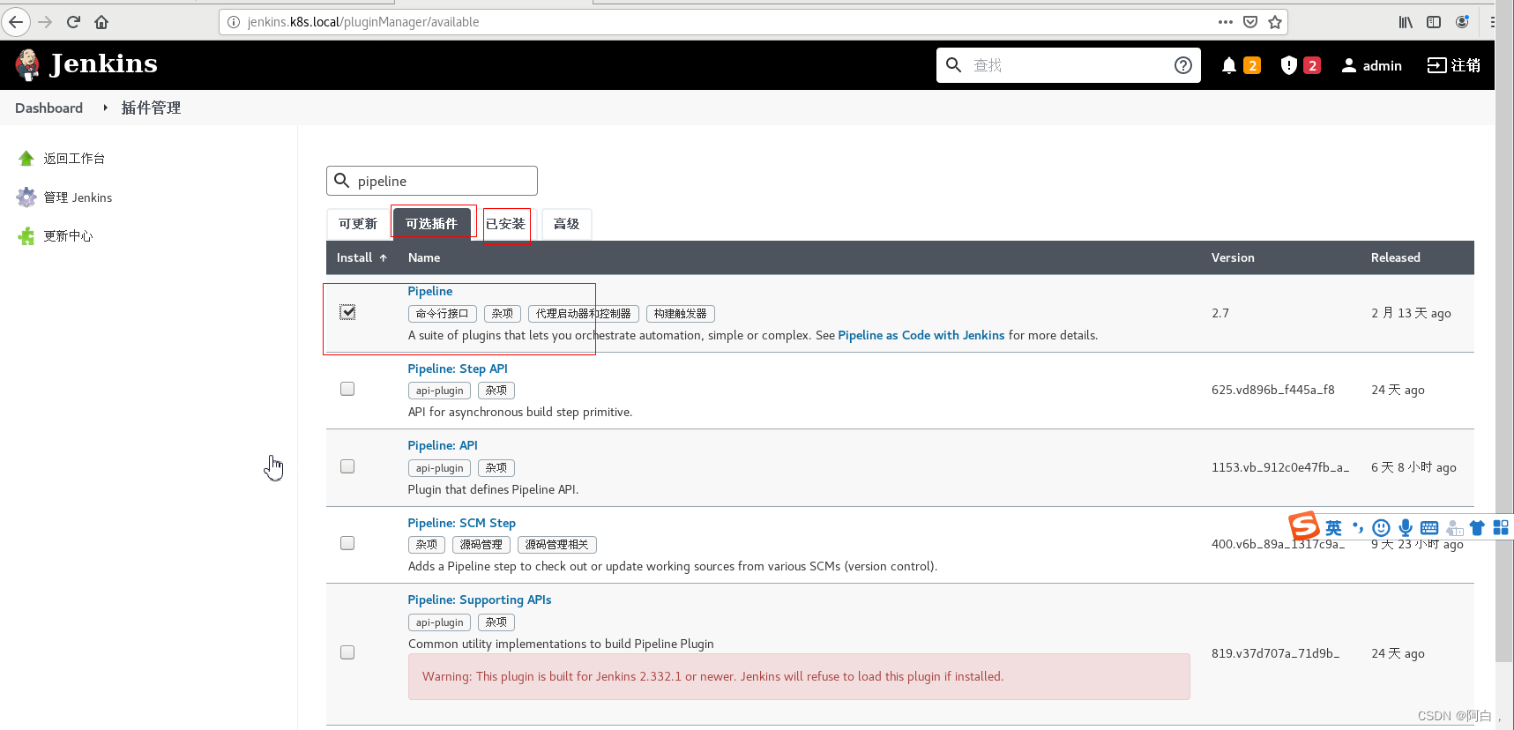The height and width of the screenshot is (730, 1514).
Task: Switch Sogou language mode 英
Action: [1333, 528]
